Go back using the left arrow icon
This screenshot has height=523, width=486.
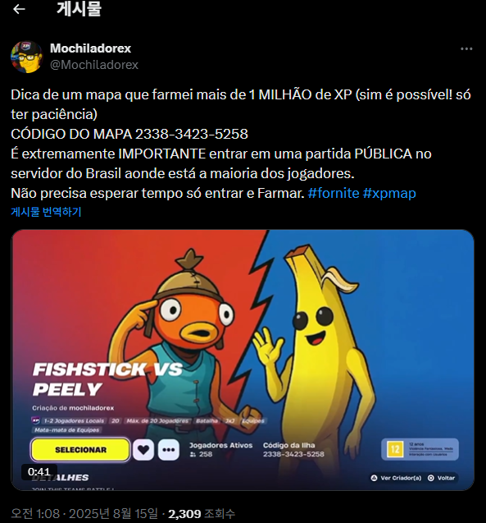pyautogui.click(x=19, y=9)
